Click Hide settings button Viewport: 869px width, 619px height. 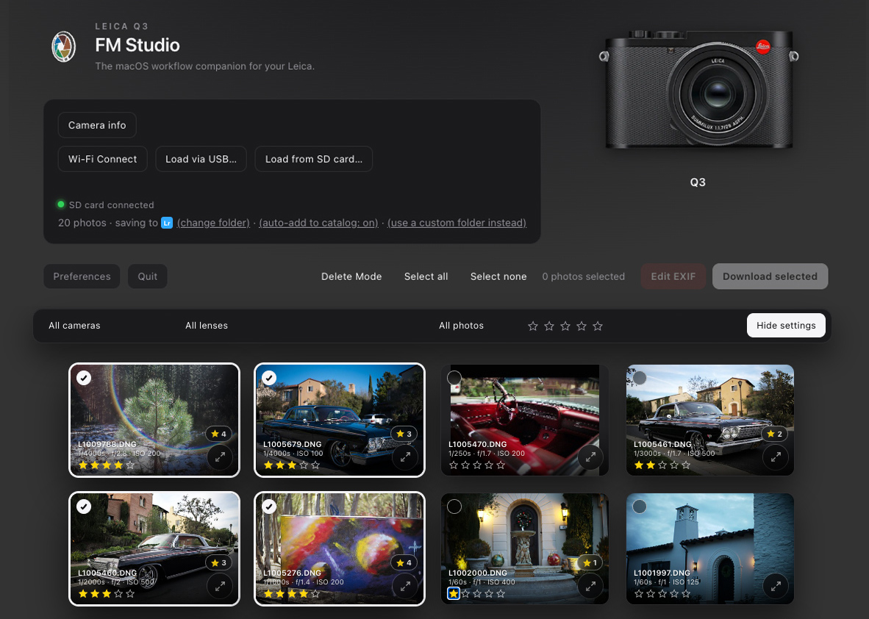click(786, 325)
